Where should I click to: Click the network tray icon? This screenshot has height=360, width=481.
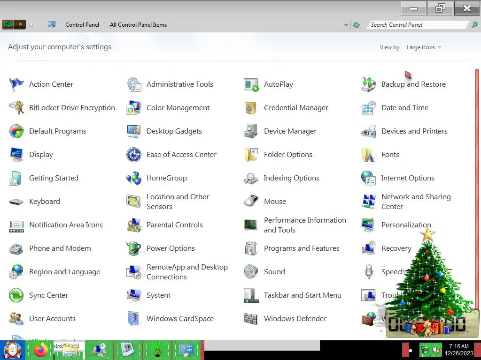tap(425, 350)
